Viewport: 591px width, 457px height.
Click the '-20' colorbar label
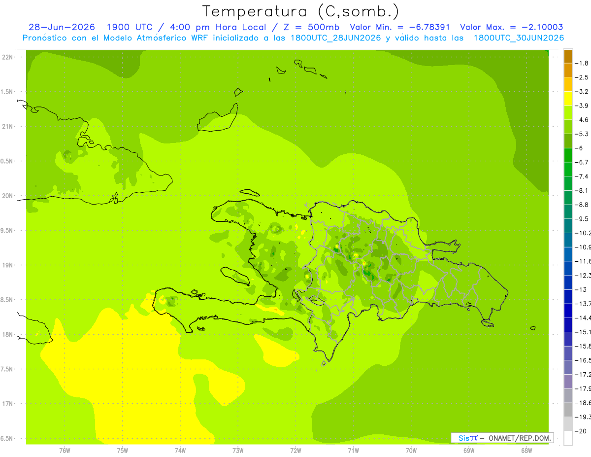tap(582, 431)
